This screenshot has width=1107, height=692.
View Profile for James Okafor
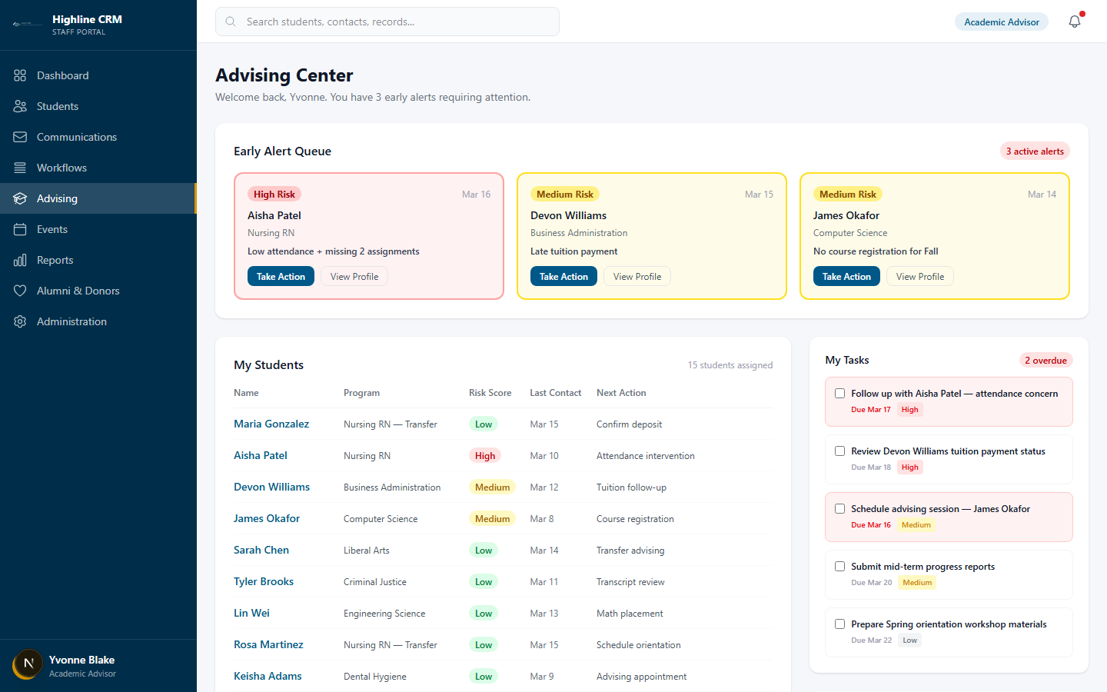point(919,276)
